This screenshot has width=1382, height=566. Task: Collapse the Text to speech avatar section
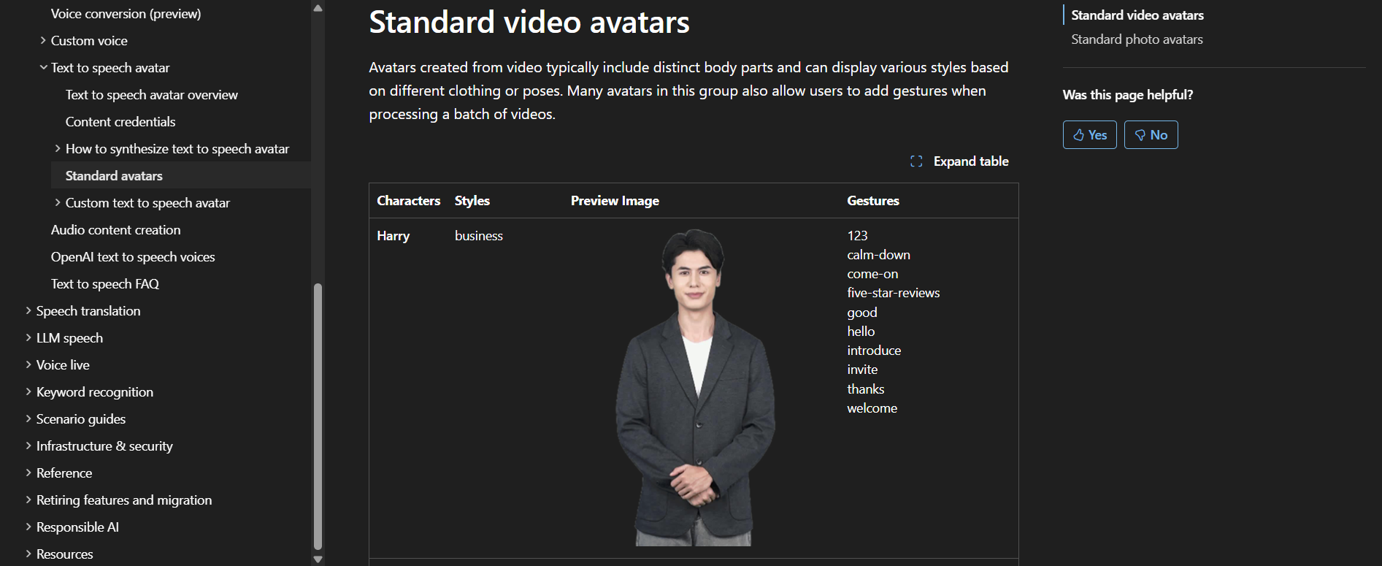pos(43,68)
